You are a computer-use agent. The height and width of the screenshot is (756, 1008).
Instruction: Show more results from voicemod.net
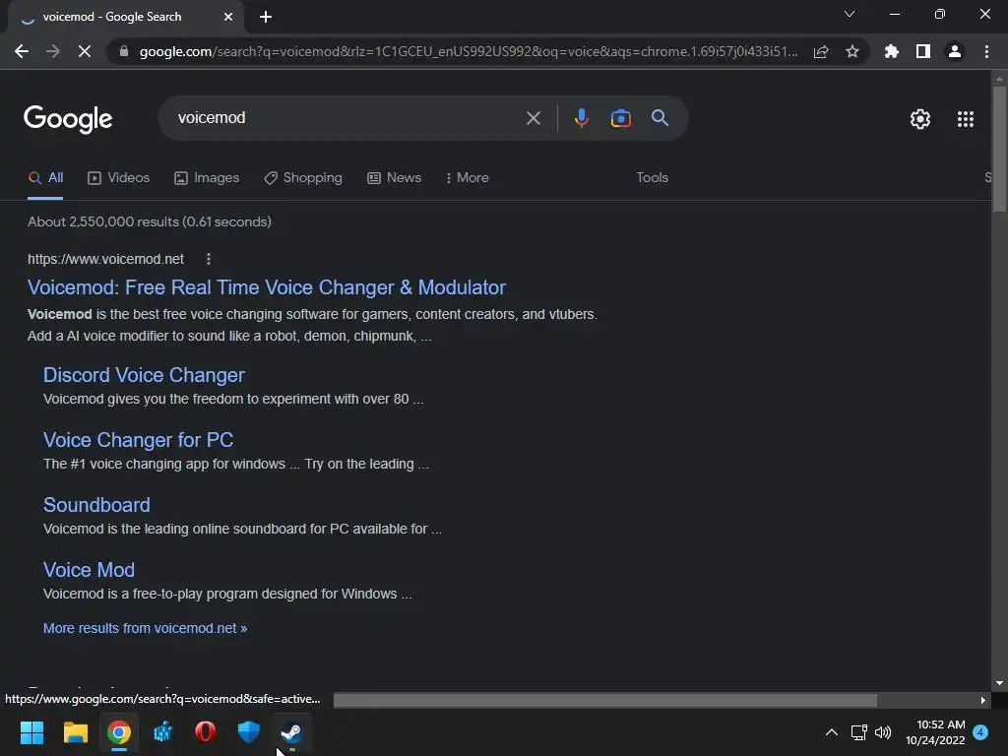point(146,628)
